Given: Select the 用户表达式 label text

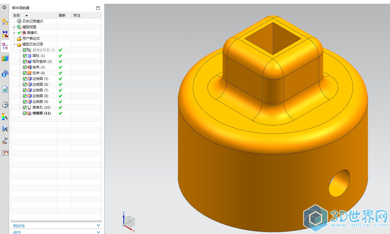Looking at the screenshot, I should pyautogui.click(x=31, y=39).
